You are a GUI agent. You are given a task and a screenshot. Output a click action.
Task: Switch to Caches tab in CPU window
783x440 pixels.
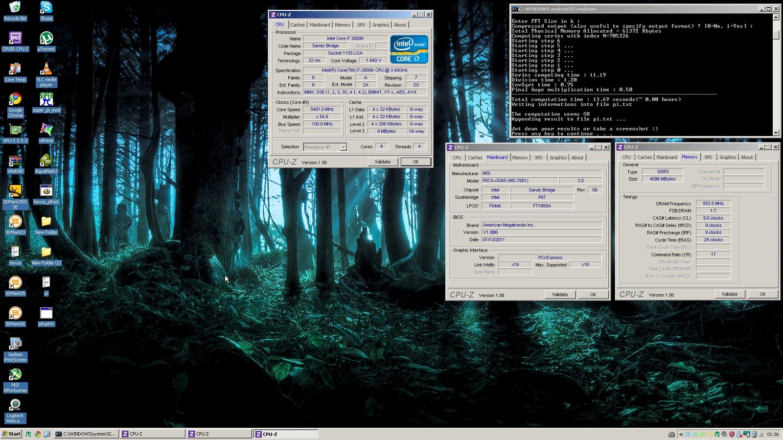pos(297,25)
